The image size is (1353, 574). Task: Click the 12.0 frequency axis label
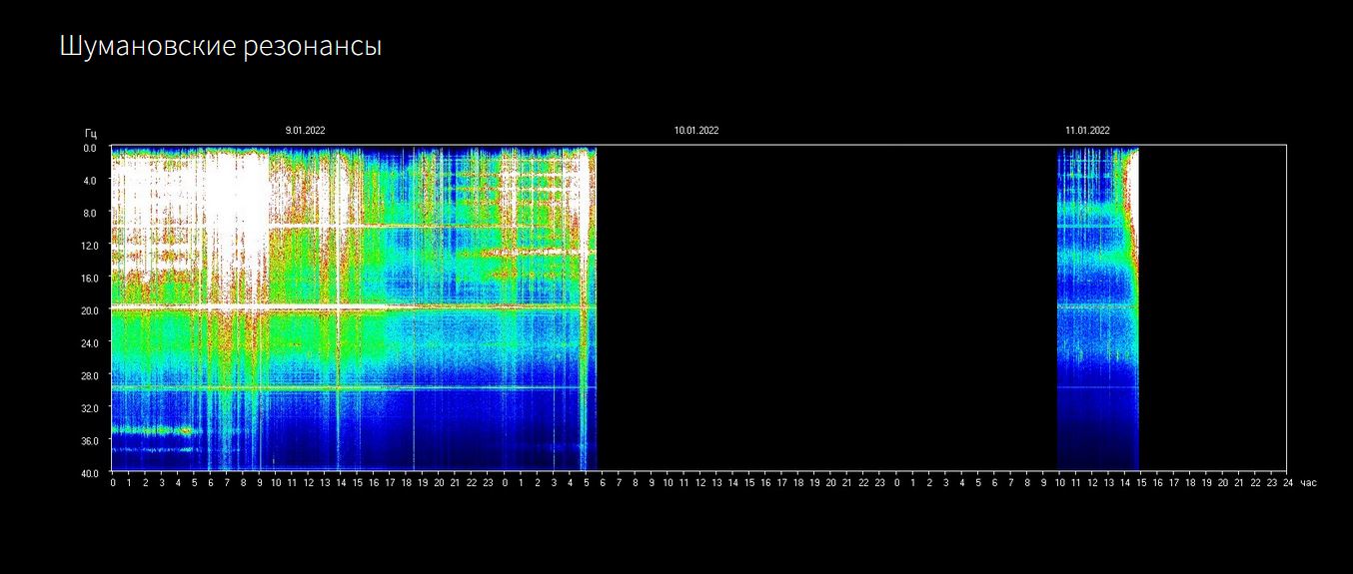pyautogui.click(x=89, y=246)
